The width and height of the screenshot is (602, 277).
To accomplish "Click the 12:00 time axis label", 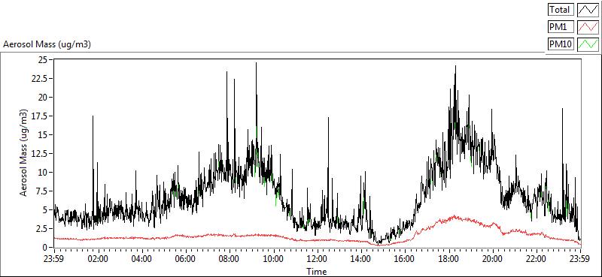I will [x=317, y=259].
